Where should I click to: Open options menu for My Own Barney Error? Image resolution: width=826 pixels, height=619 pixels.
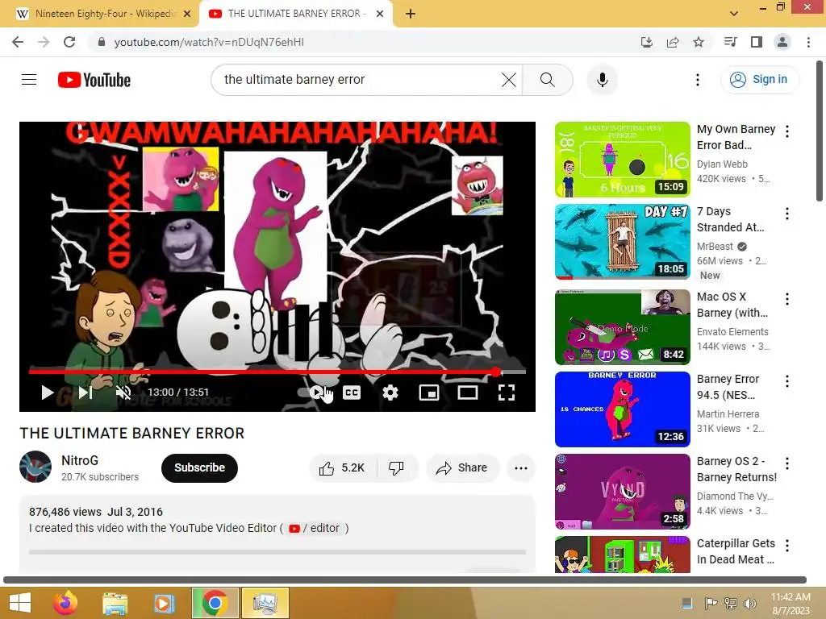point(787,131)
